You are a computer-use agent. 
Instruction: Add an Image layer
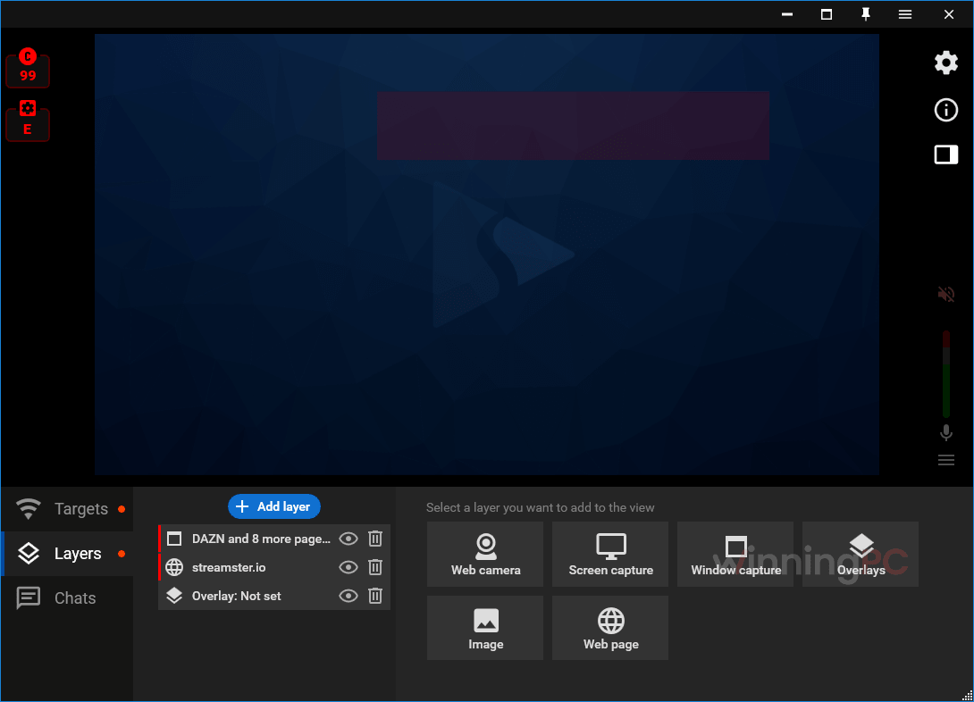click(485, 628)
